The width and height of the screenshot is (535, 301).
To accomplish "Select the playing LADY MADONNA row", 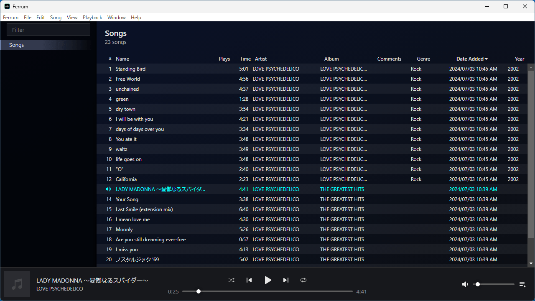I will [x=312, y=189].
